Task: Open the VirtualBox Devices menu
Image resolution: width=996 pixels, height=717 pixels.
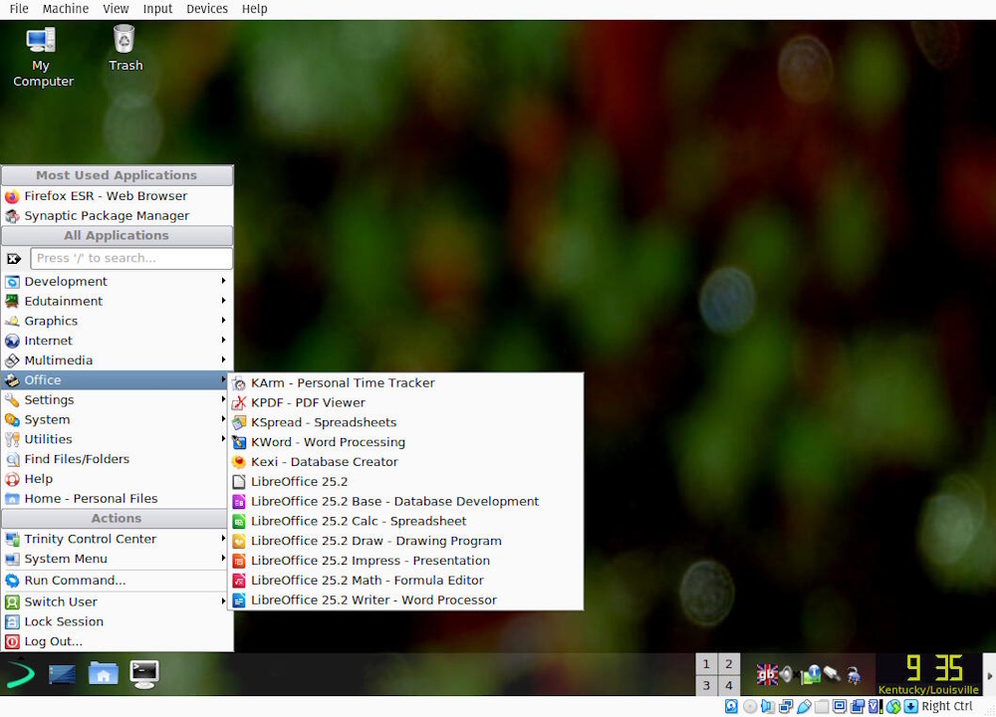Action: point(207,9)
